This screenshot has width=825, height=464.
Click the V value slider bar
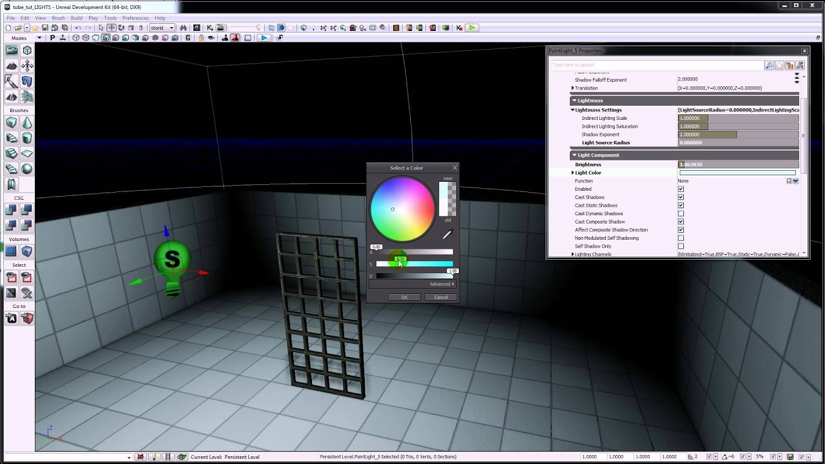pos(414,276)
